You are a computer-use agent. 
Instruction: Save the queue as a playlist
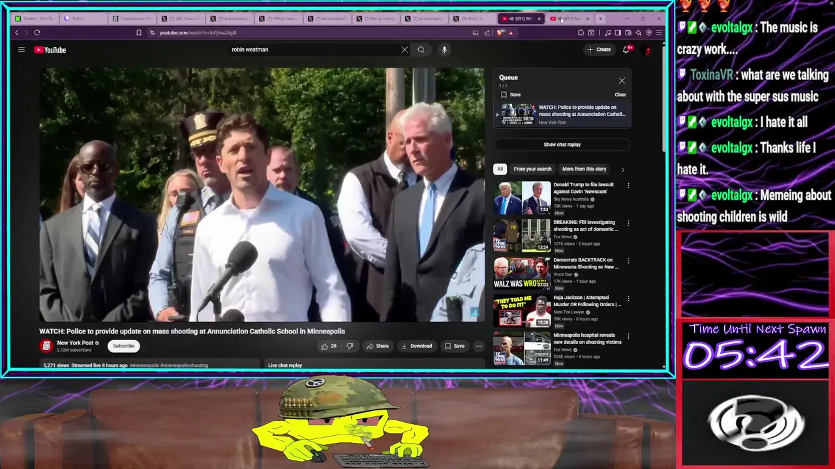tap(511, 94)
